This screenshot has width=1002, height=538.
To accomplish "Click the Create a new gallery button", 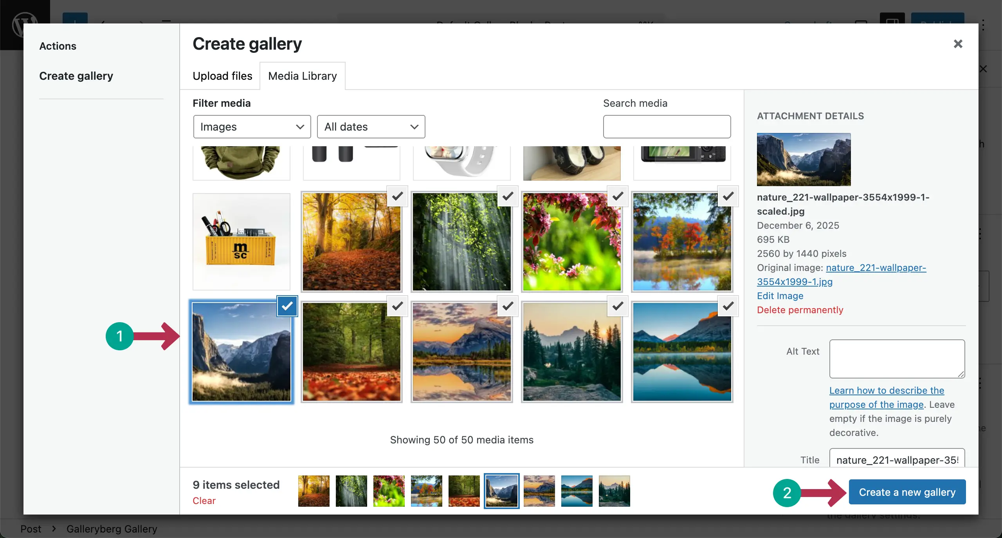I will point(907,491).
